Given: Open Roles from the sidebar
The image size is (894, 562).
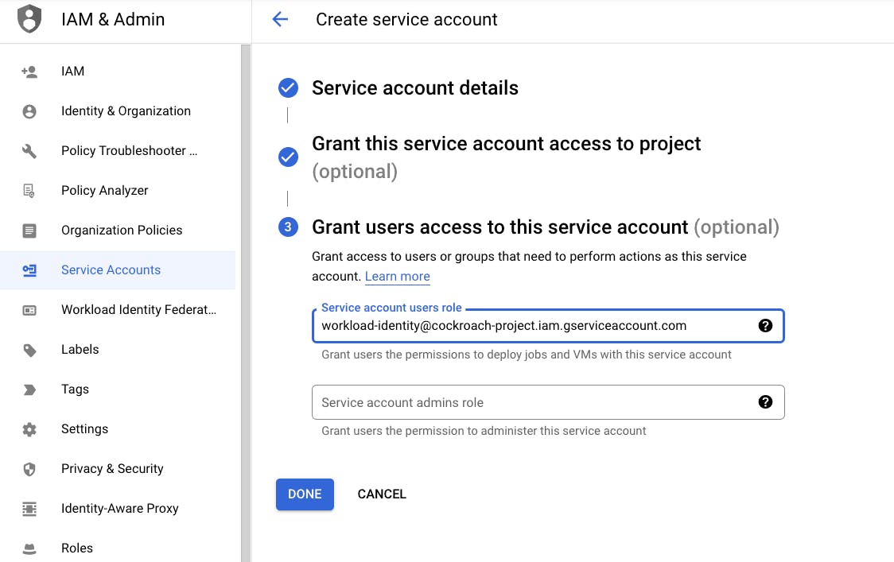Looking at the screenshot, I should coord(29,548).
